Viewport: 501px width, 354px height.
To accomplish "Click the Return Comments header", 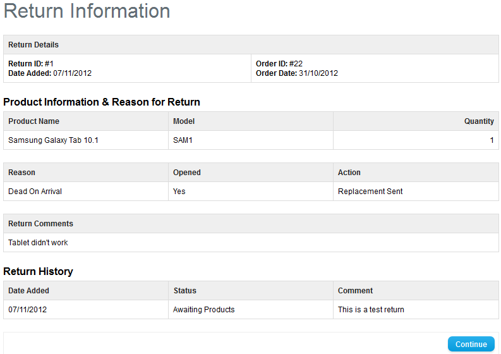I will [x=40, y=224].
